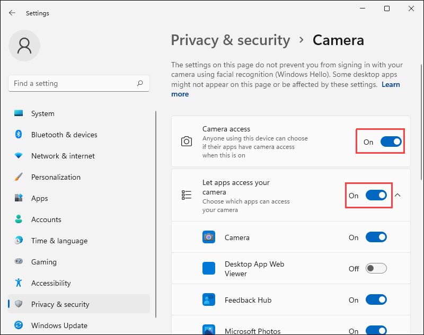Click the Gaming controller icon
The image size is (424, 335).
click(x=19, y=261)
